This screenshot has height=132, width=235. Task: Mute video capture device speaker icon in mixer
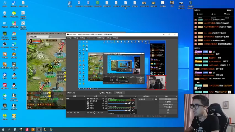tap(130, 111)
